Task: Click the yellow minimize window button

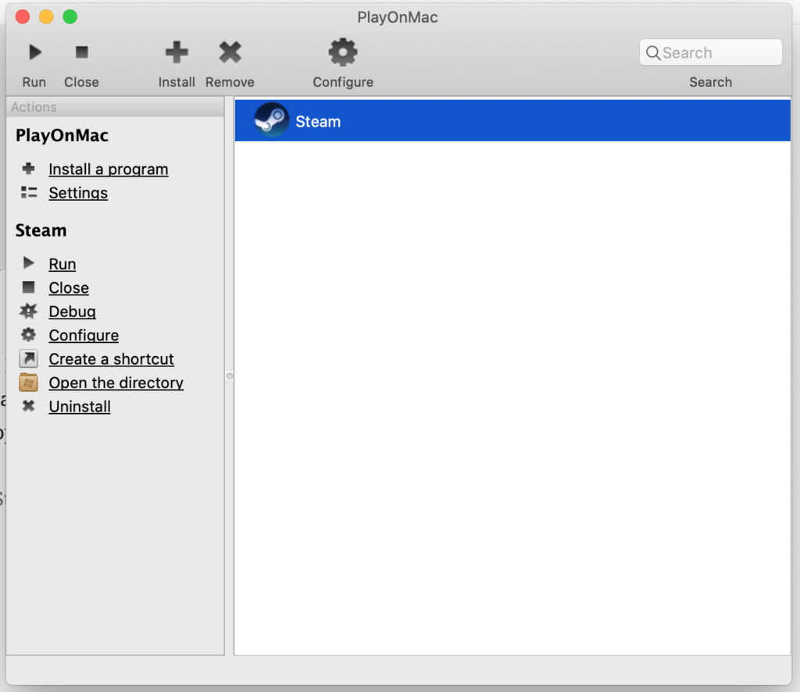Action: point(46,17)
